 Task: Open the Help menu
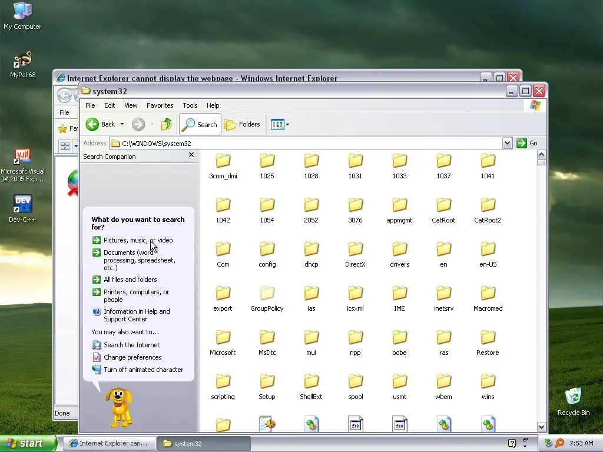213,105
